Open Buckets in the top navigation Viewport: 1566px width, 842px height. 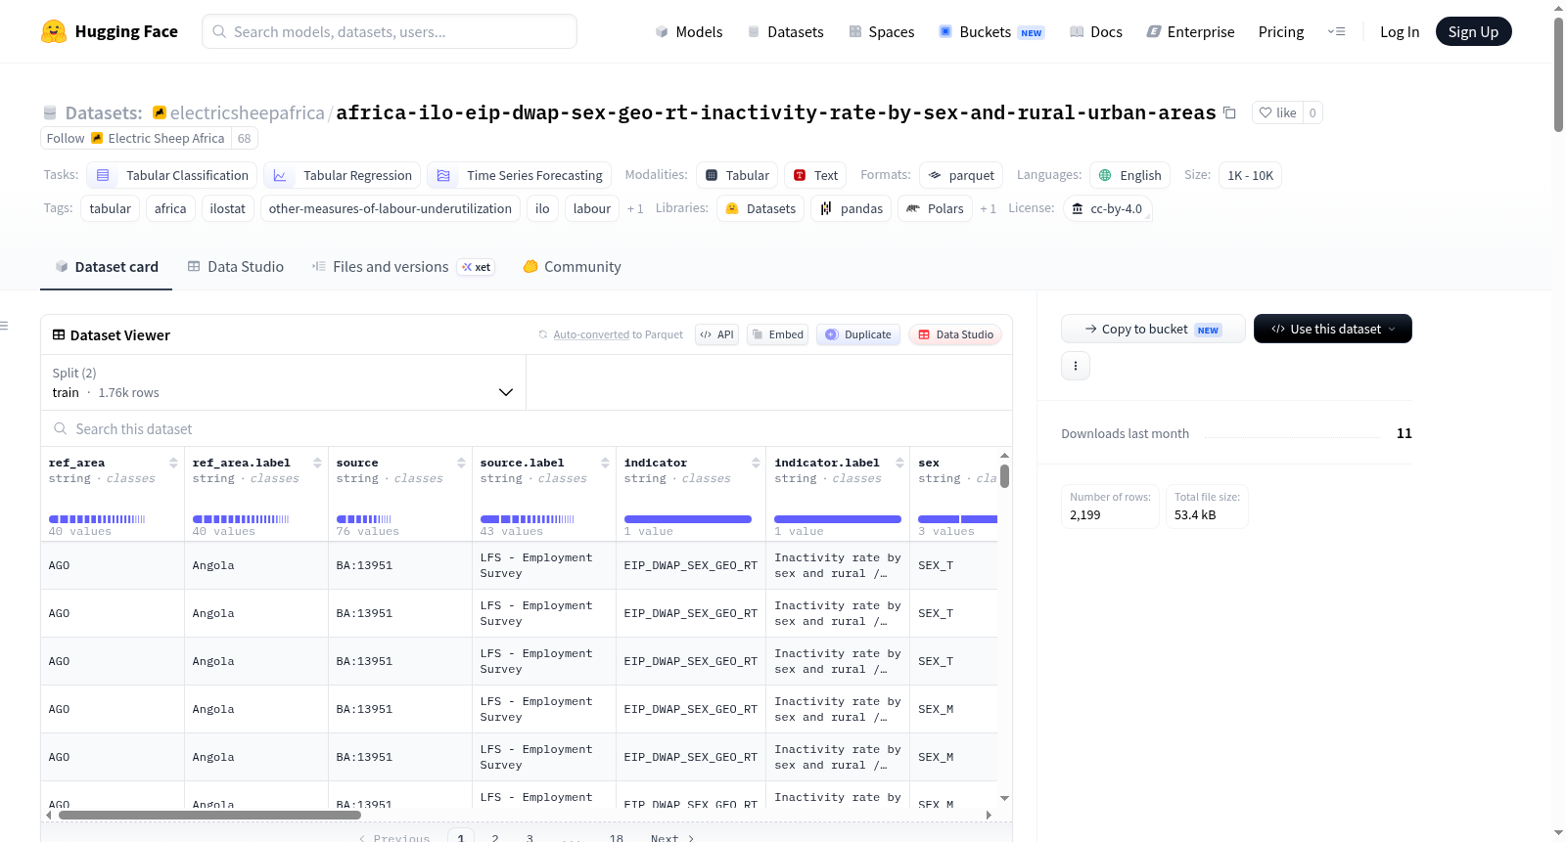tap(991, 31)
